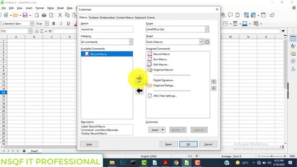Image resolution: width=297 pixels, height=167 pixels.
Task: Click the Export as PDF icon
Action: tap(37, 15)
